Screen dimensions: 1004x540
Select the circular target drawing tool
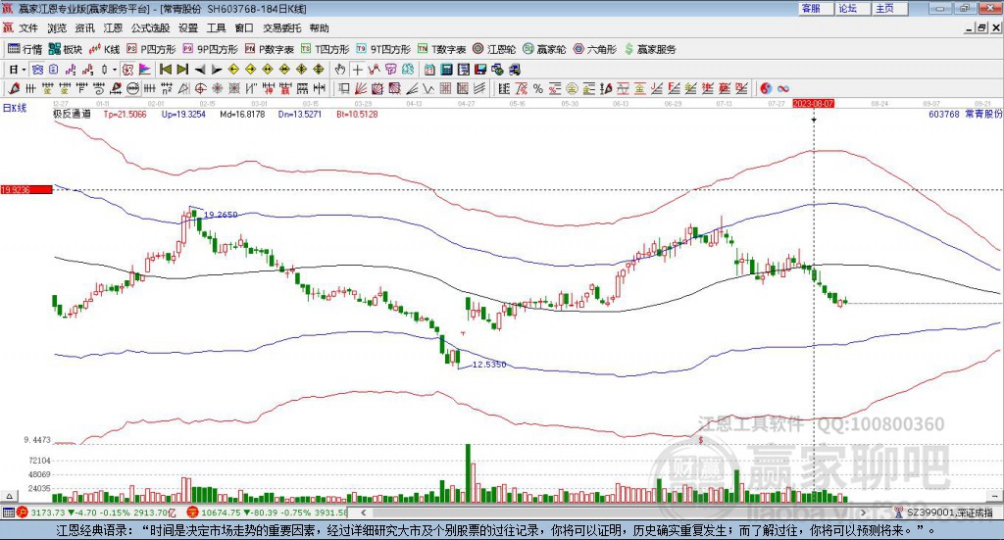point(200,89)
